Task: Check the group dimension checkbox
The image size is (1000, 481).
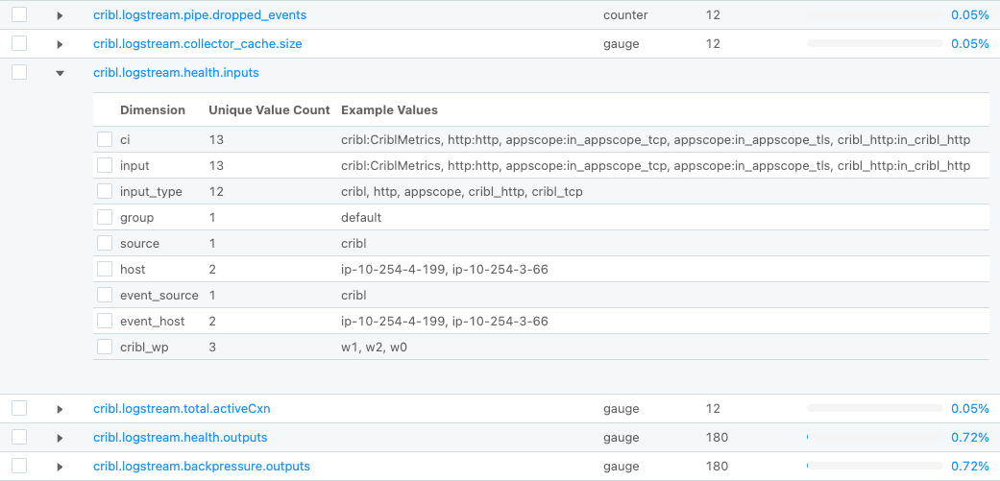Action: click(105, 217)
